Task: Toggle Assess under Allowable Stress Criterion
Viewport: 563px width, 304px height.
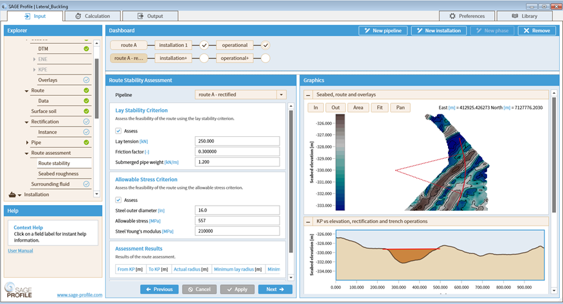Action: click(118, 200)
